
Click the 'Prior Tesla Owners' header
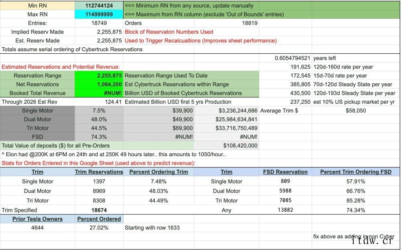[37, 219]
